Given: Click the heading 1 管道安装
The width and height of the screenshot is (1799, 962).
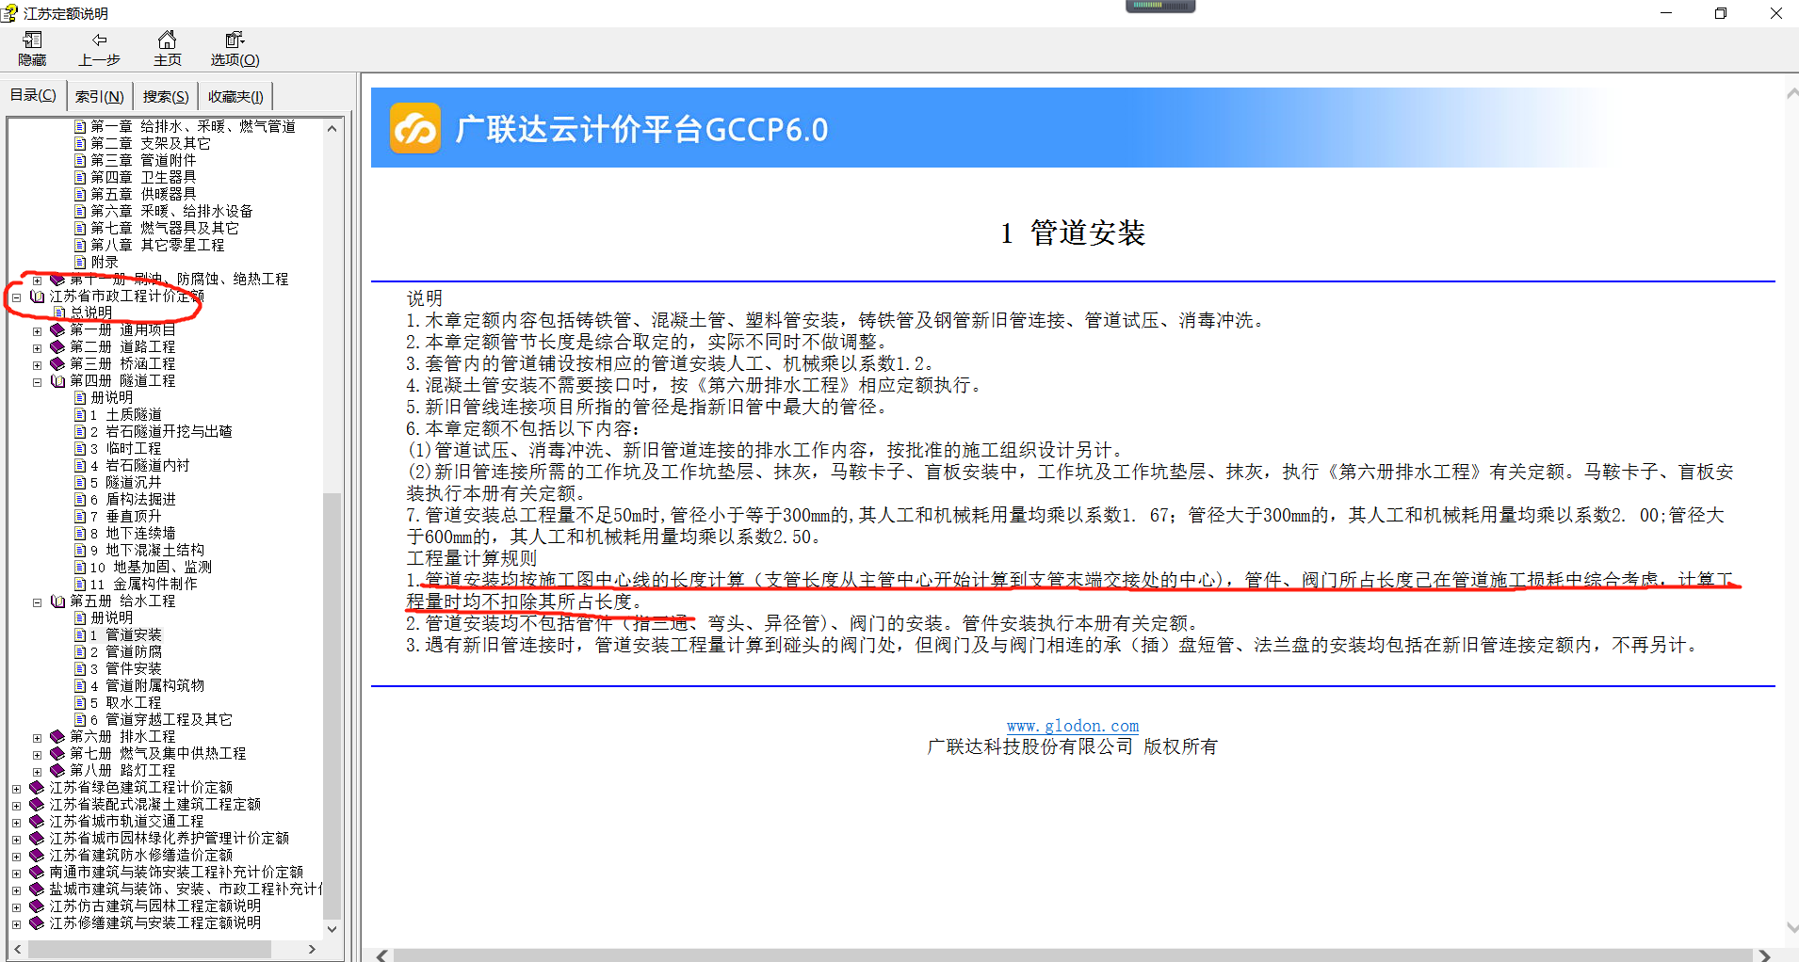Looking at the screenshot, I should pos(1072,232).
